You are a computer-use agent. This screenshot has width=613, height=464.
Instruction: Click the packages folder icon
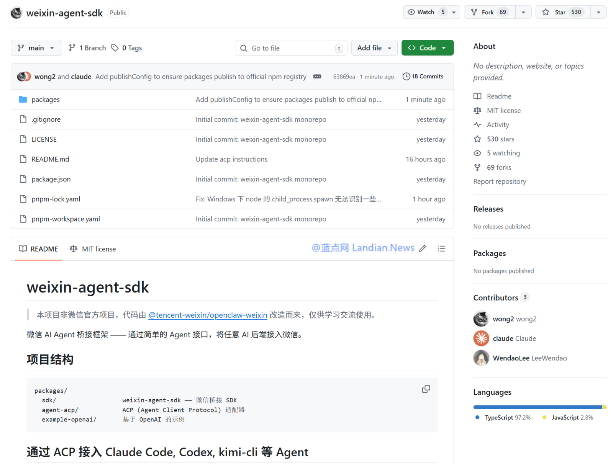pos(23,100)
